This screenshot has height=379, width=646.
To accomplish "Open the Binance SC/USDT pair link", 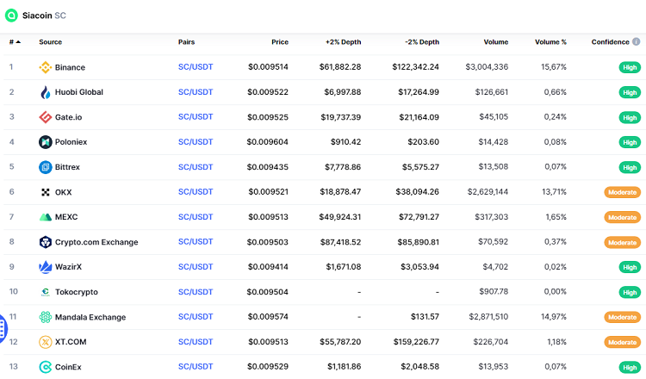I will click(196, 67).
